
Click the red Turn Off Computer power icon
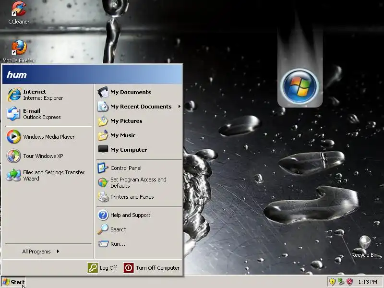129,268
